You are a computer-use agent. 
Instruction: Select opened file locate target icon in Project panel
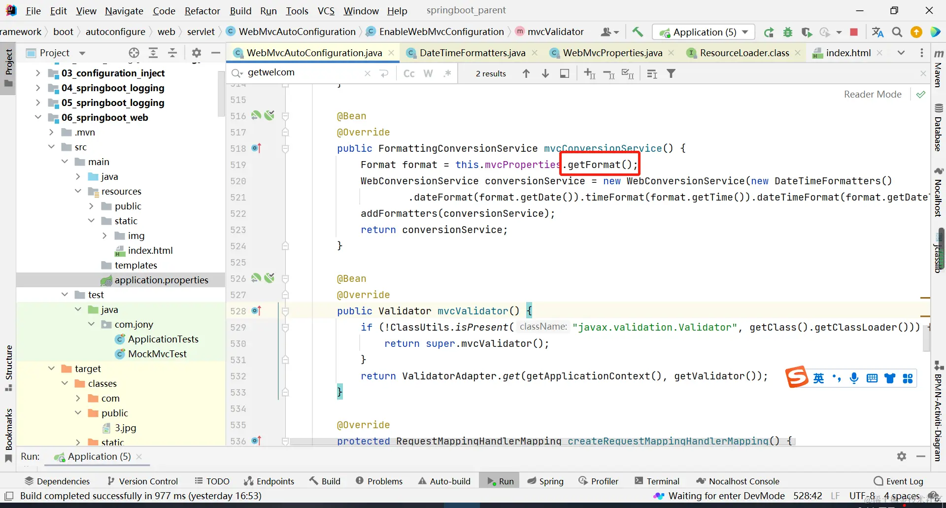[x=134, y=53]
